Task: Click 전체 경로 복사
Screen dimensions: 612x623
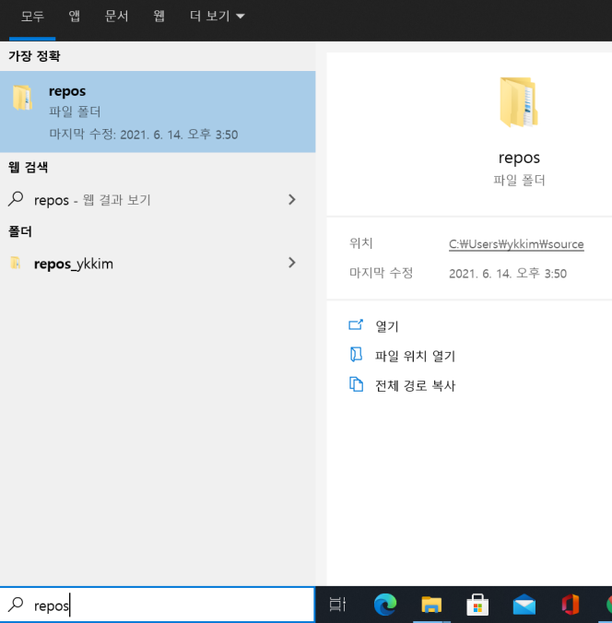Action: pos(415,385)
